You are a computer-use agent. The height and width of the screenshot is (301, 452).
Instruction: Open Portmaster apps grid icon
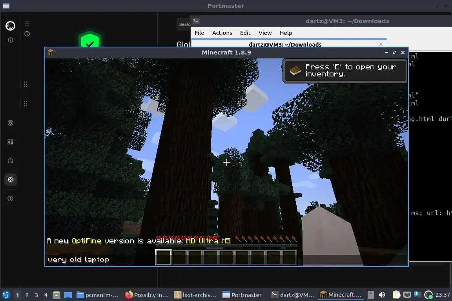[x=10, y=142]
